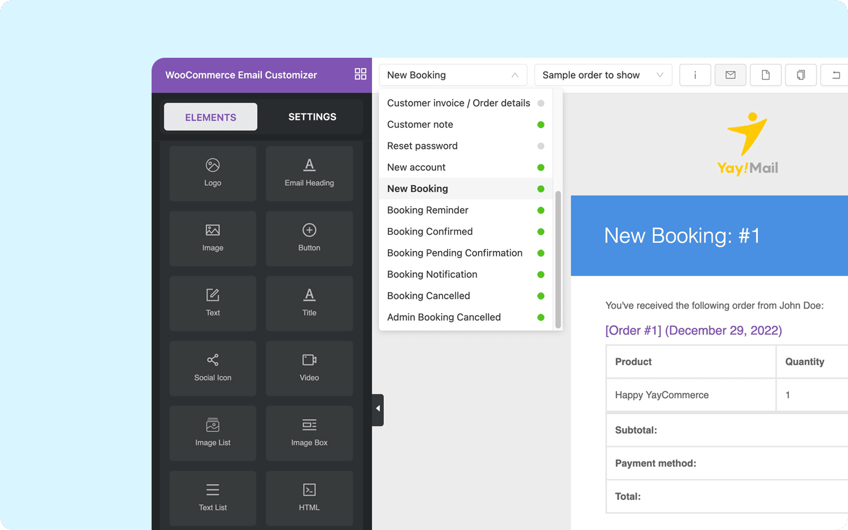The height and width of the screenshot is (530, 848).
Task: Add a Social Icon element
Action: point(213,368)
